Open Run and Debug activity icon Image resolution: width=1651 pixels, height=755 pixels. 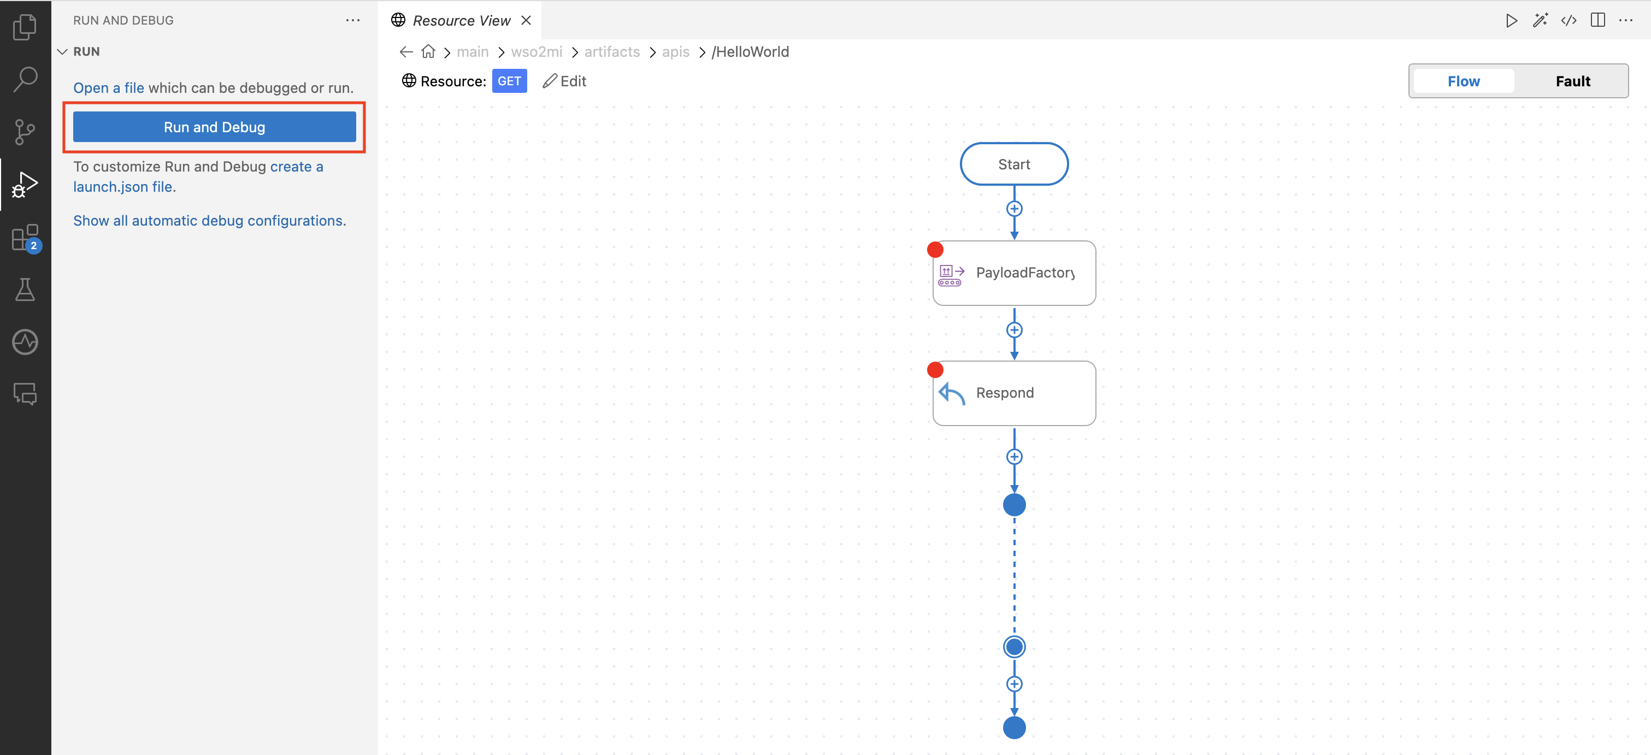[x=25, y=185]
